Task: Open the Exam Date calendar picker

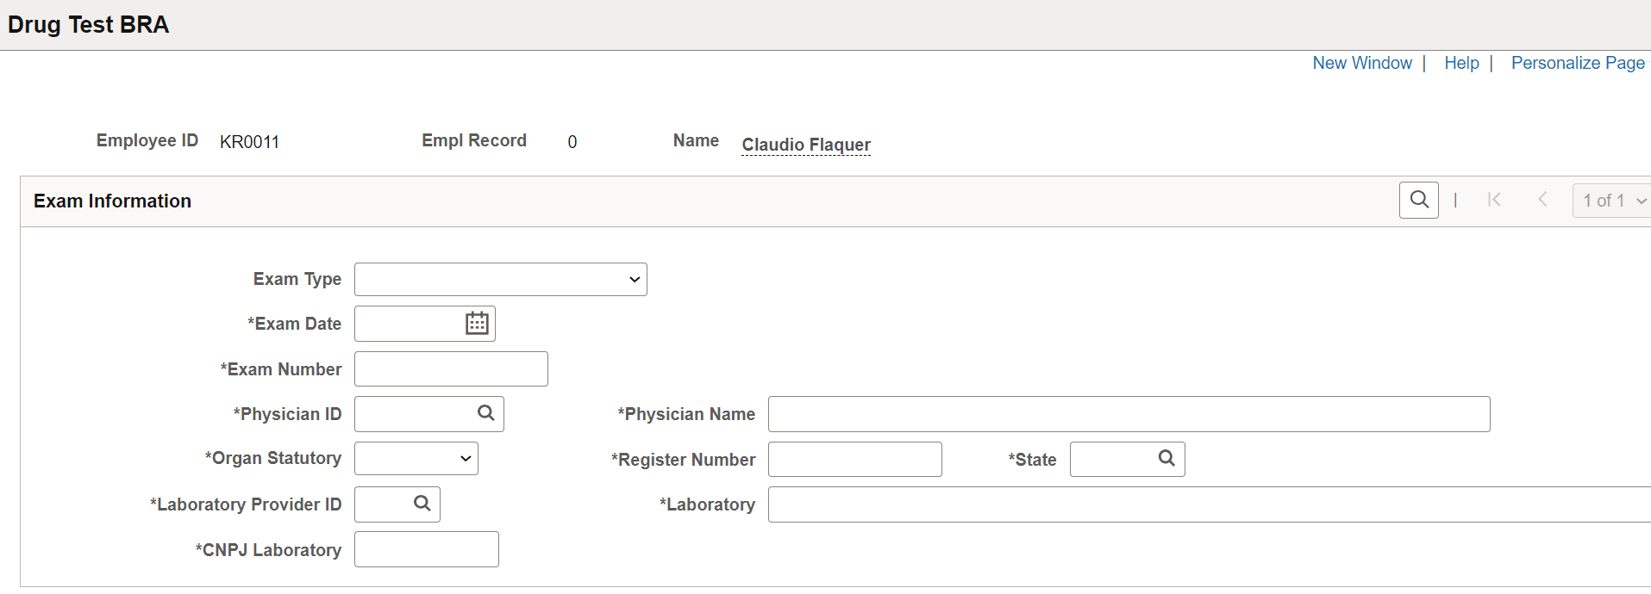Action: click(x=477, y=324)
